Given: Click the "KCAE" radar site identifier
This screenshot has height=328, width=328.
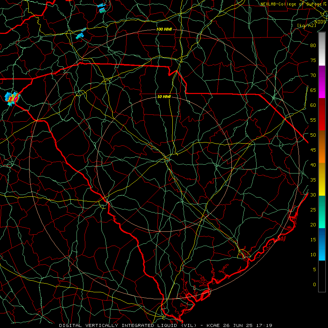Looking at the screenshot, I should tap(213, 325).
